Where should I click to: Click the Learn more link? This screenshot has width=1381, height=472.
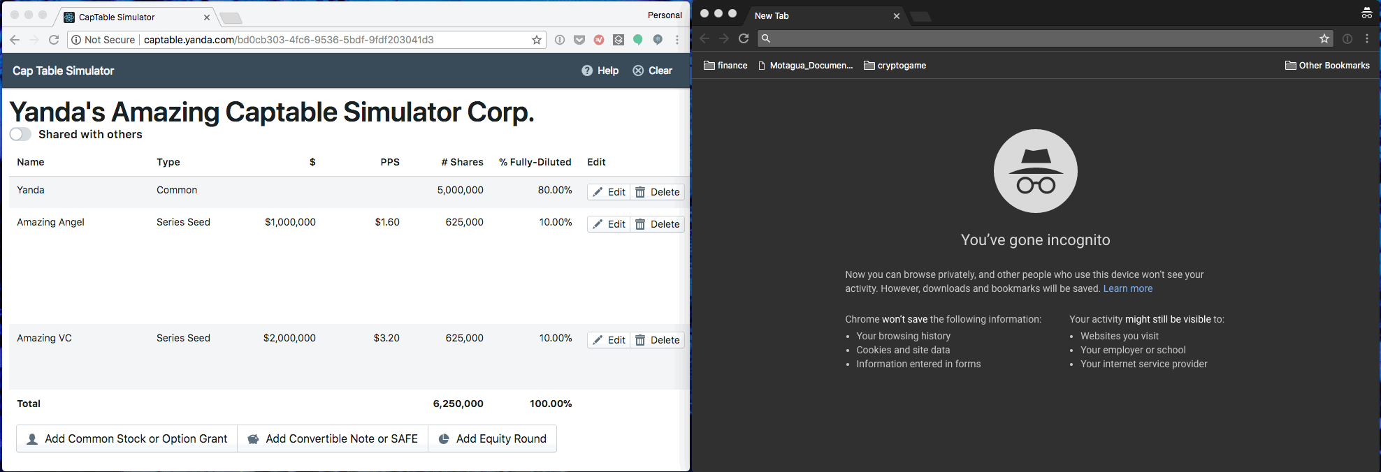pos(1128,288)
